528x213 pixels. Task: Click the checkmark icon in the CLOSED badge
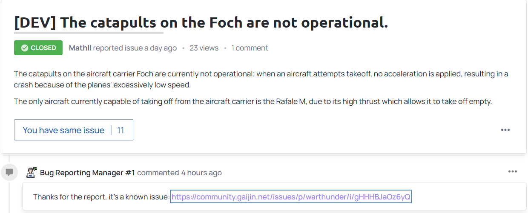tap(25, 48)
